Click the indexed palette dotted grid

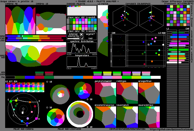82,11
